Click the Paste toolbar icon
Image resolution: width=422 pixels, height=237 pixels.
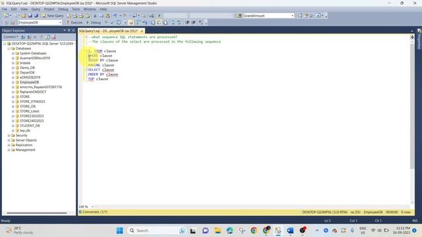point(107,16)
